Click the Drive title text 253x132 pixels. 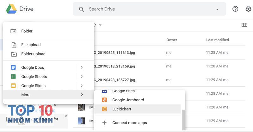tap(26, 9)
